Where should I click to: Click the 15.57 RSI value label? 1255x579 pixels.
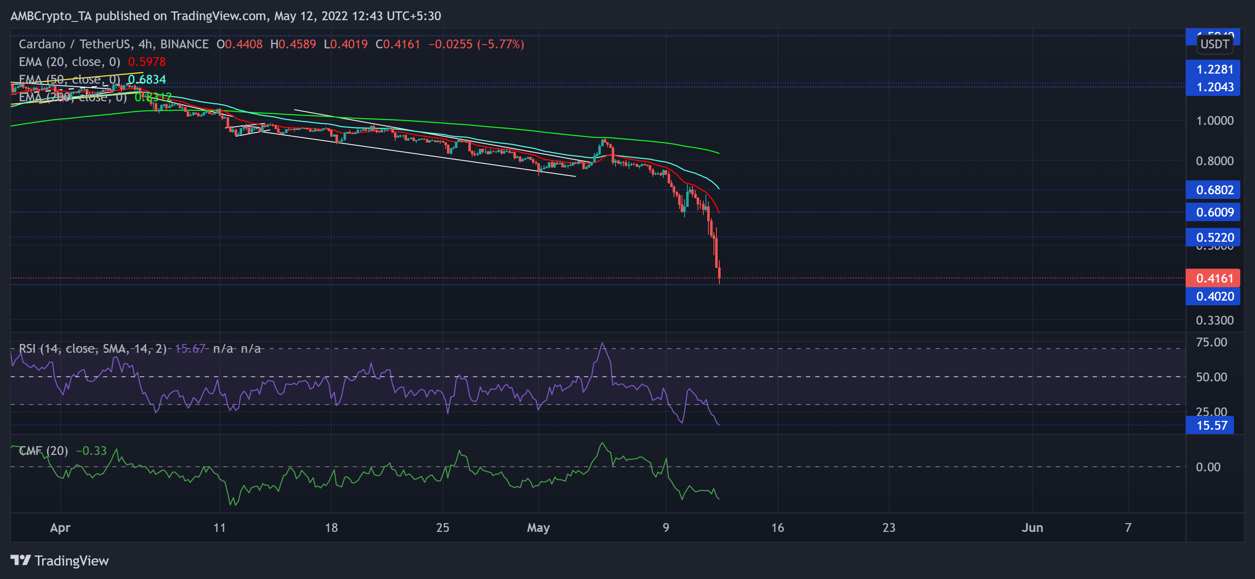click(x=1210, y=426)
